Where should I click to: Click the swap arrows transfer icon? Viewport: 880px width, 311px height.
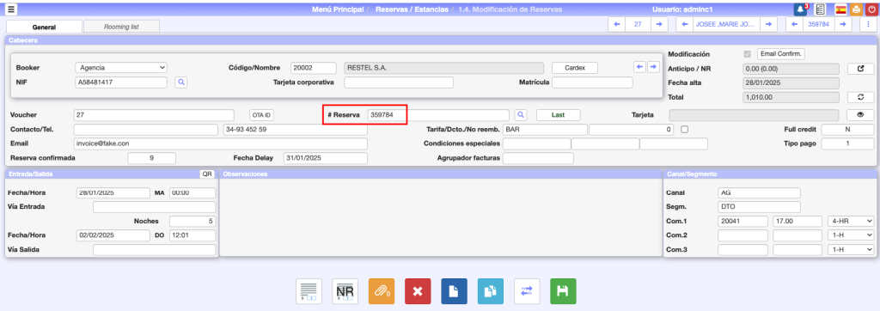coord(527,291)
